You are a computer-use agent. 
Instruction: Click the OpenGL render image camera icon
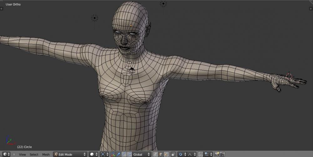click(217, 154)
